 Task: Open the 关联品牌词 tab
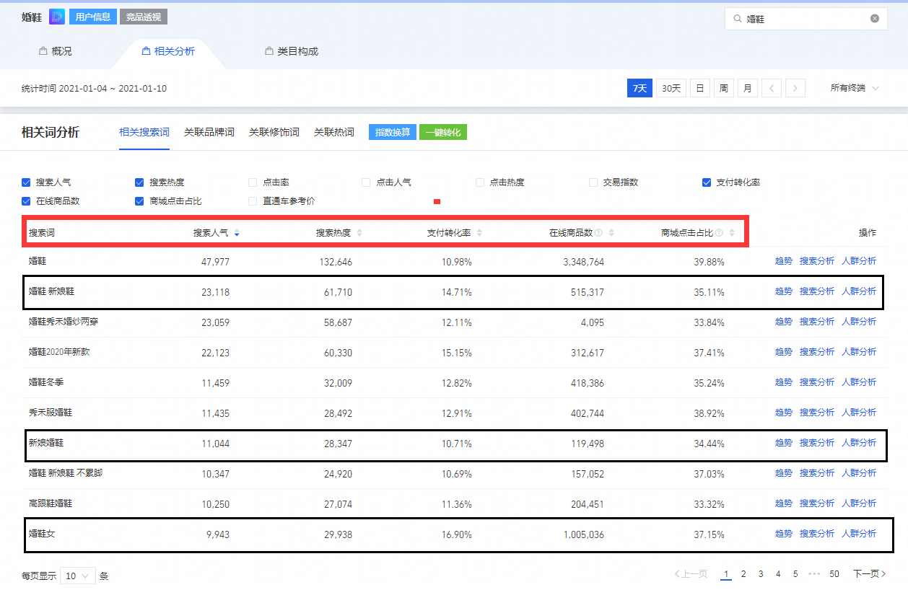point(209,133)
